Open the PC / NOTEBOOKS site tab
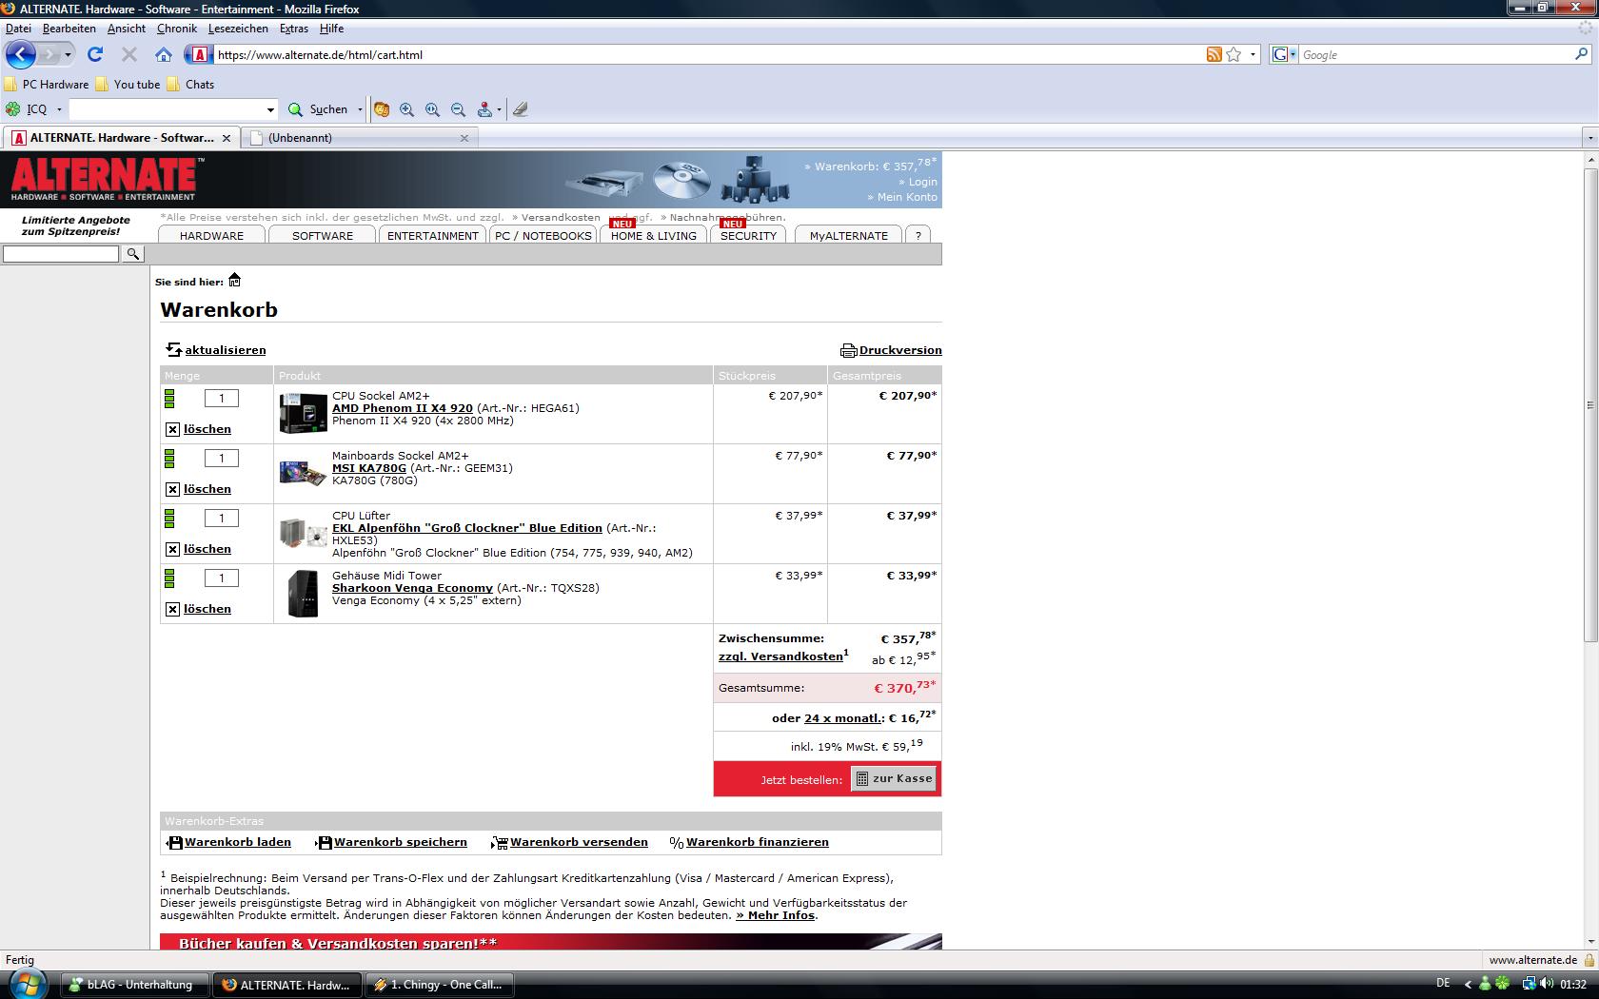This screenshot has width=1599, height=999. point(543,235)
